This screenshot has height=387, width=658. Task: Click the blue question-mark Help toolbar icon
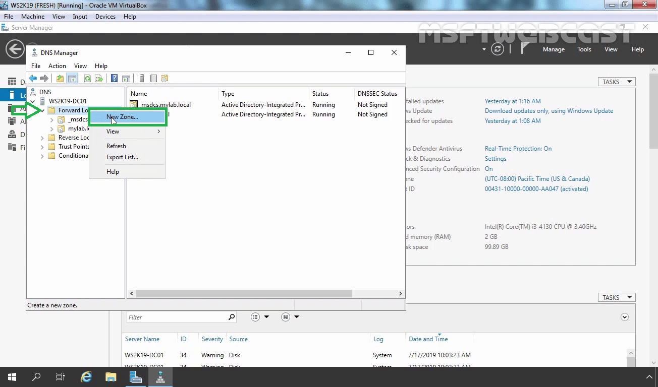coord(115,79)
